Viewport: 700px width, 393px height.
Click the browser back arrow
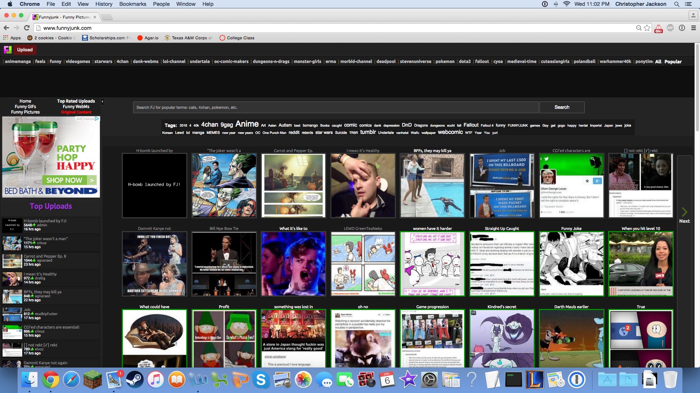point(6,28)
